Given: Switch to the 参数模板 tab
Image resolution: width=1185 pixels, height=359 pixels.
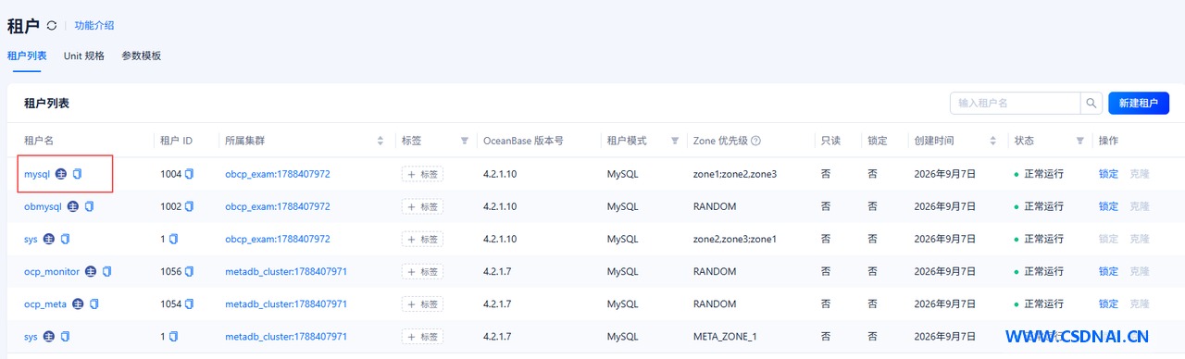Looking at the screenshot, I should (142, 56).
